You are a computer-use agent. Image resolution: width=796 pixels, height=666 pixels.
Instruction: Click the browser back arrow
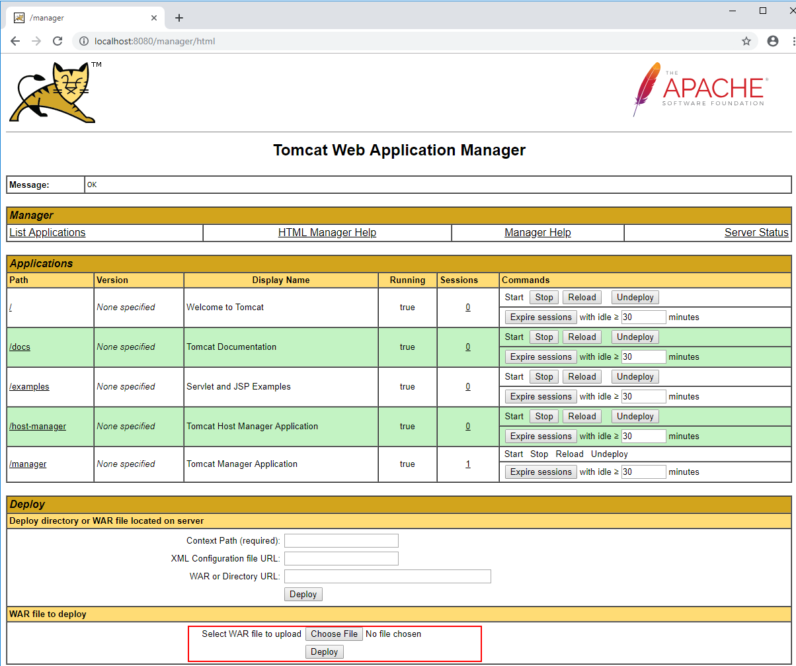click(15, 41)
